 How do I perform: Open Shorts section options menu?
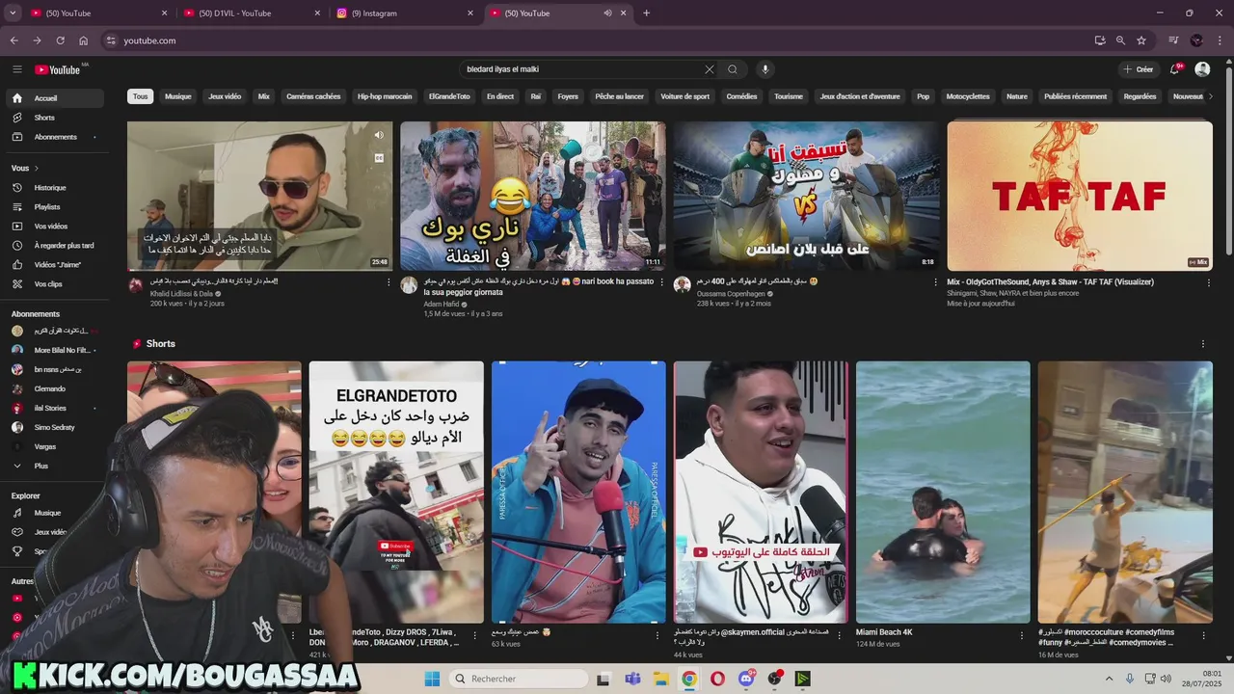pos(1203,344)
